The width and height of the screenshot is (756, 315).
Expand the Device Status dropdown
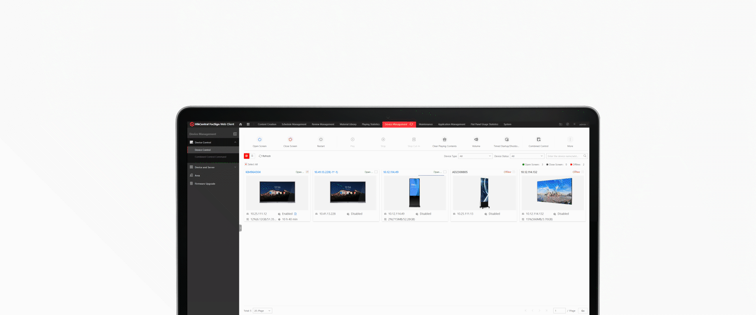point(527,156)
